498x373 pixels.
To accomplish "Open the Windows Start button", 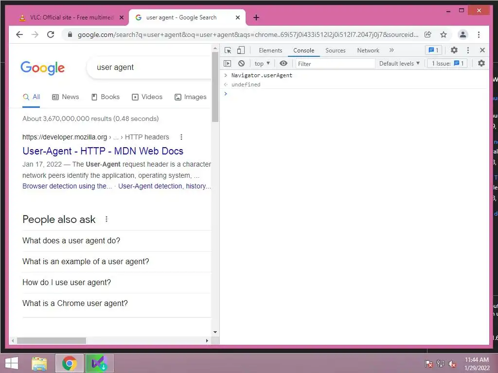I will 12,363.
